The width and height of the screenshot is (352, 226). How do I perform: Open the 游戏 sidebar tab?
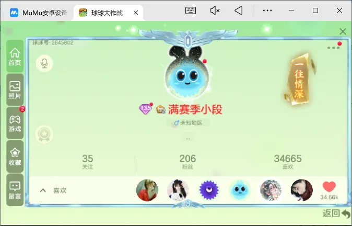[15, 123]
